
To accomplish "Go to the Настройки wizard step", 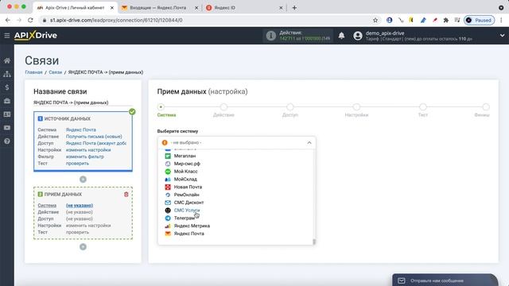I will pos(356,106).
